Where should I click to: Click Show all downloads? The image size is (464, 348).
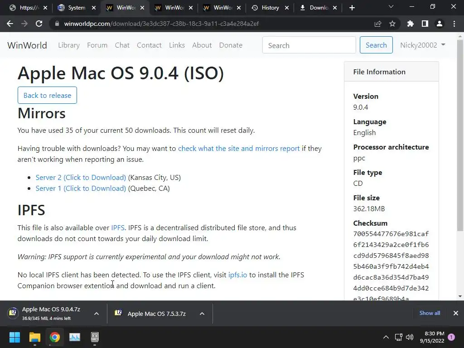coord(430,313)
